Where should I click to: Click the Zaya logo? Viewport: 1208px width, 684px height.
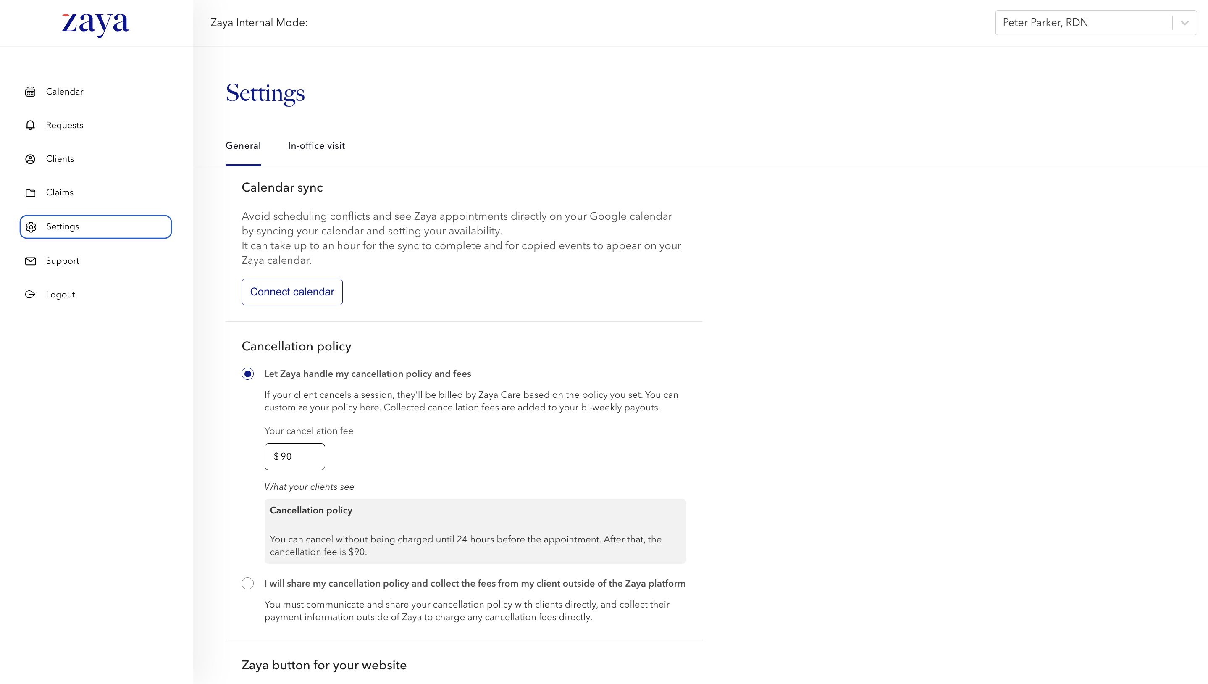pos(95,24)
